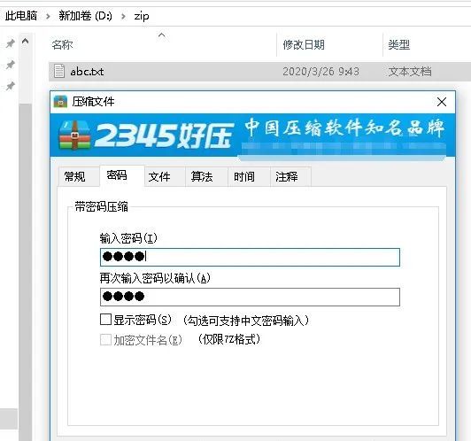Open the 注释 tab
471x441 pixels.
click(x=290, y=176)
